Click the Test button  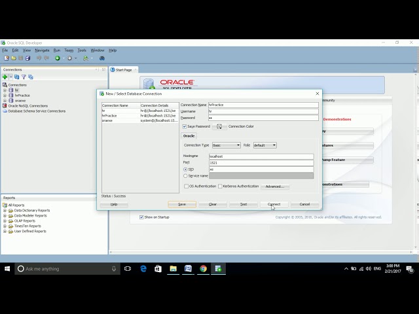tap(244, 204)
